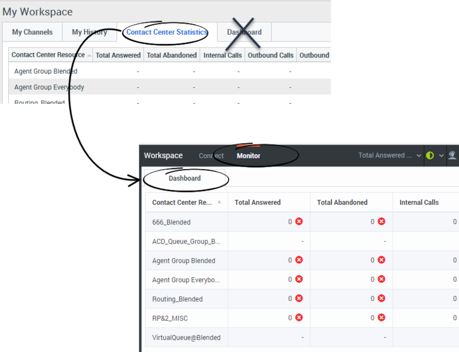Click the My Workspace heading
459x352 pixels.
(38, 12)
